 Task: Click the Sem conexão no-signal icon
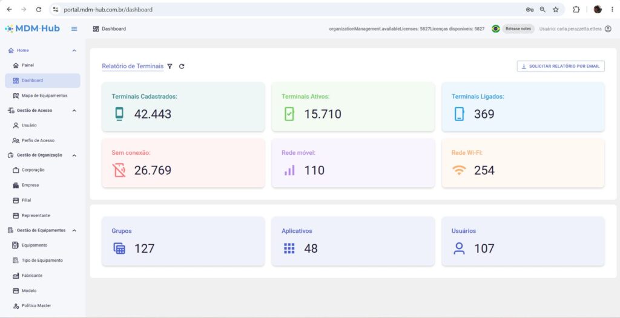[119, 170]
